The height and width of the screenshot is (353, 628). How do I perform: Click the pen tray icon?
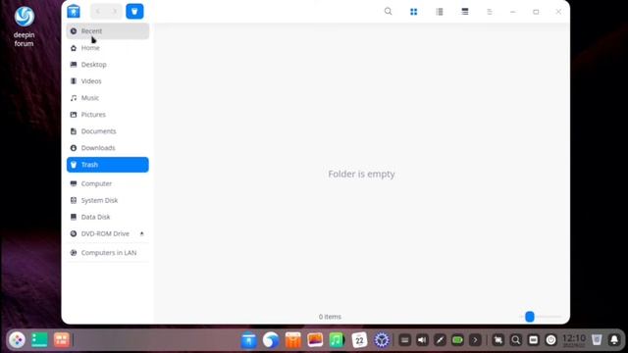coord(440,340)
